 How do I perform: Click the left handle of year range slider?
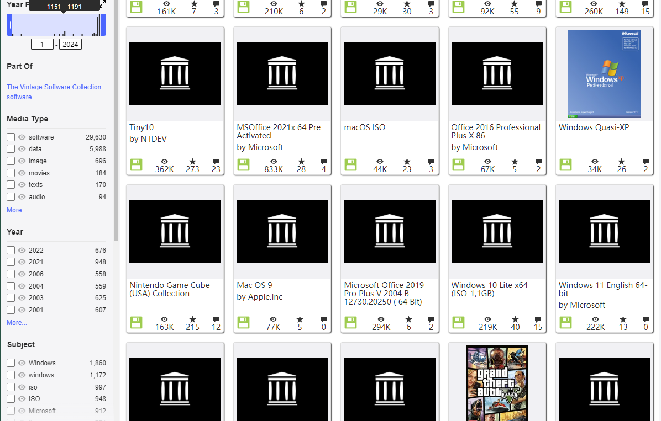(x=10, y=25)
